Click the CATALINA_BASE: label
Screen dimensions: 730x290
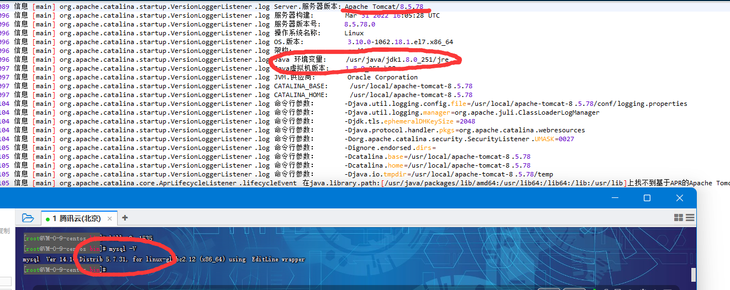tap(300, 86)
